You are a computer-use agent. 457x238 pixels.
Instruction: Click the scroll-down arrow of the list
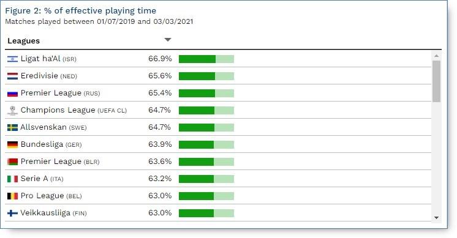click(x=436, y=218)
